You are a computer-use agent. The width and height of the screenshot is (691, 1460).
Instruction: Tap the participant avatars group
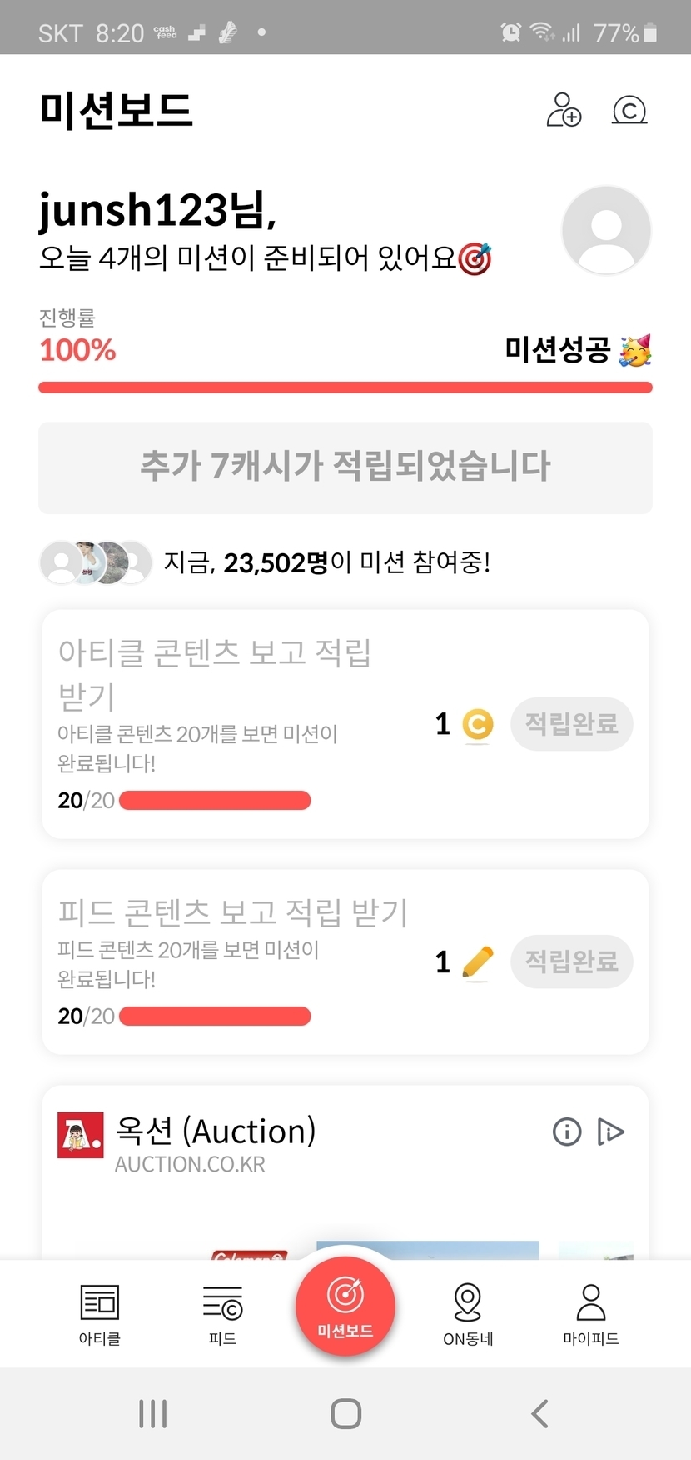point(96,562)
